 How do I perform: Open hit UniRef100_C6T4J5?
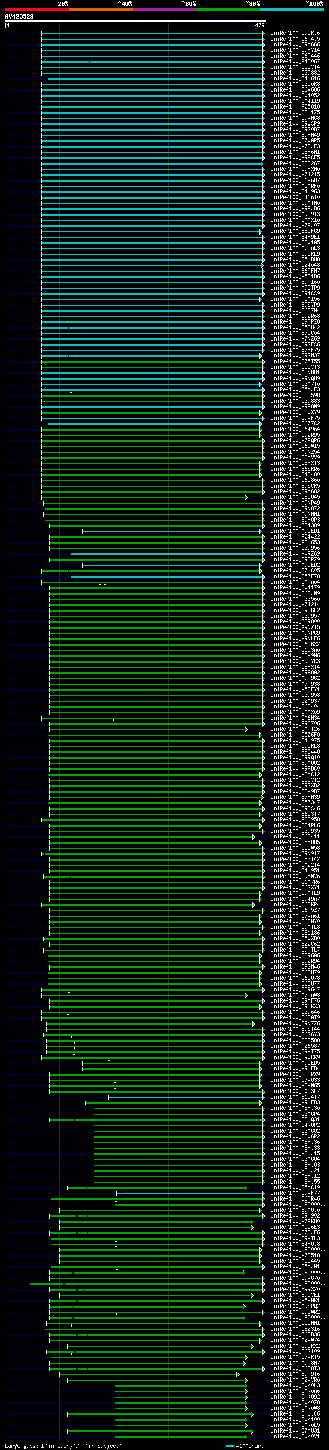pos(295,39)
